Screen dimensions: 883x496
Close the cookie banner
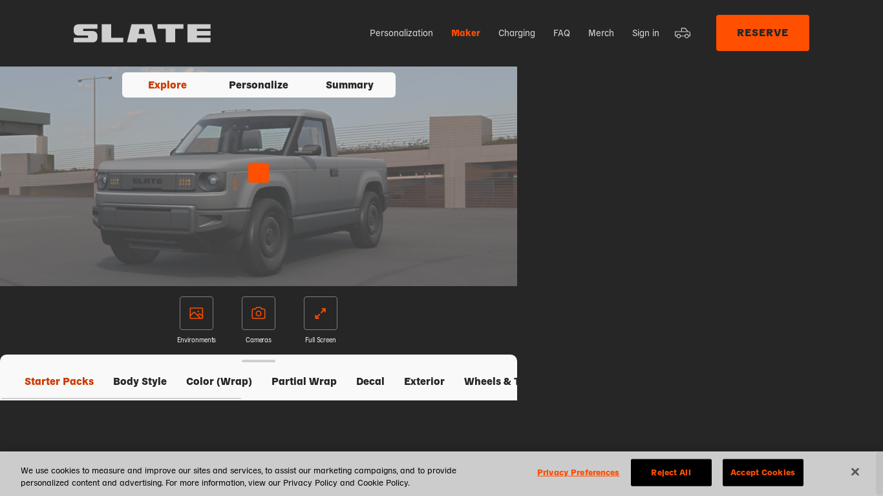point(855,472)
